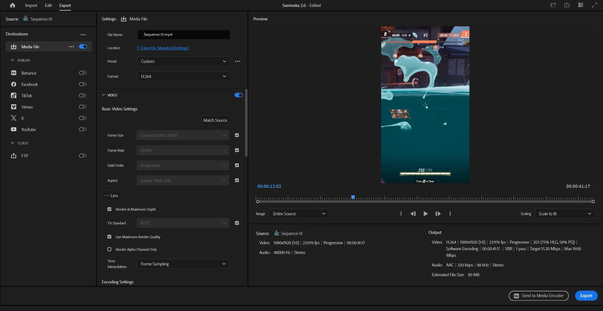Open Preset more options ellipsis
Screen dimensions: 603x311
tap(238, 61)
